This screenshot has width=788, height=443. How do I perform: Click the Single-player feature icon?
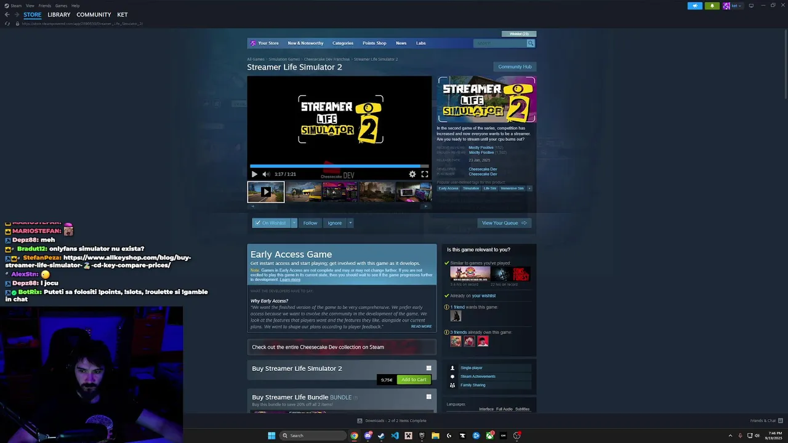(452, 368)
